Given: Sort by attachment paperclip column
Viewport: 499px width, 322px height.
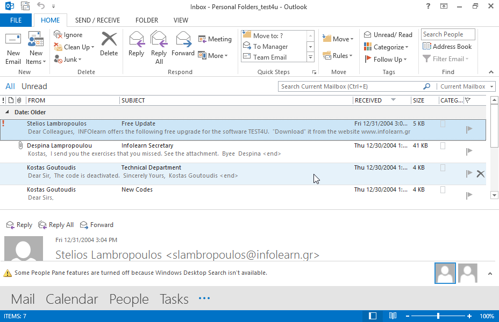Looking at the screenshot, I should (x=19, y=100).
